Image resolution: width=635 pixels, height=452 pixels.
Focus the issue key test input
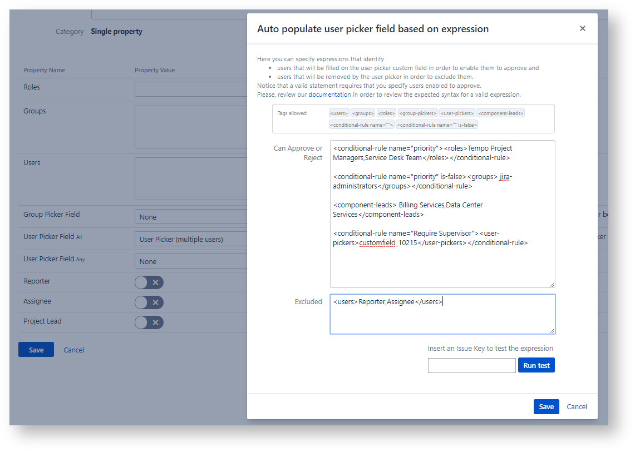tap(472, 365)
